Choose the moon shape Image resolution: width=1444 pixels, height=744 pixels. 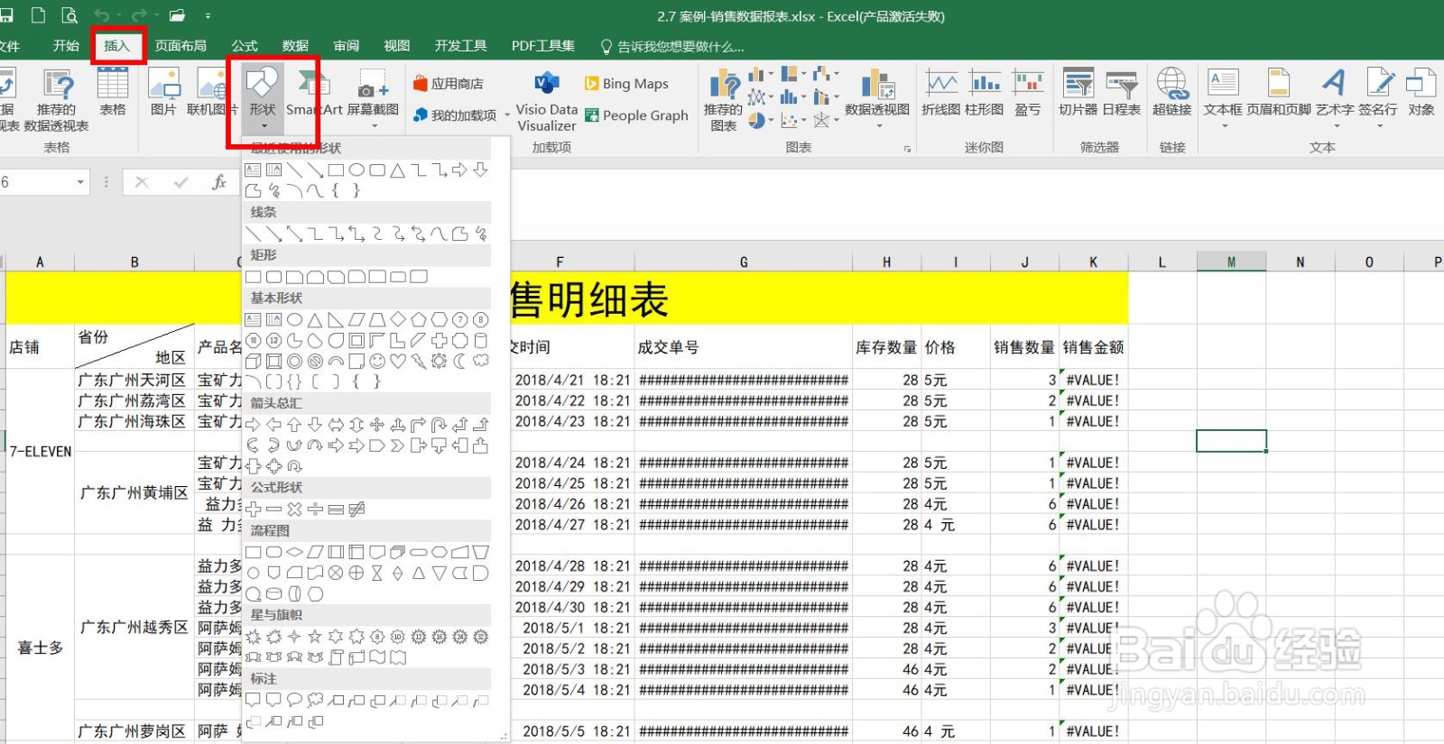(x=459, y=361)
